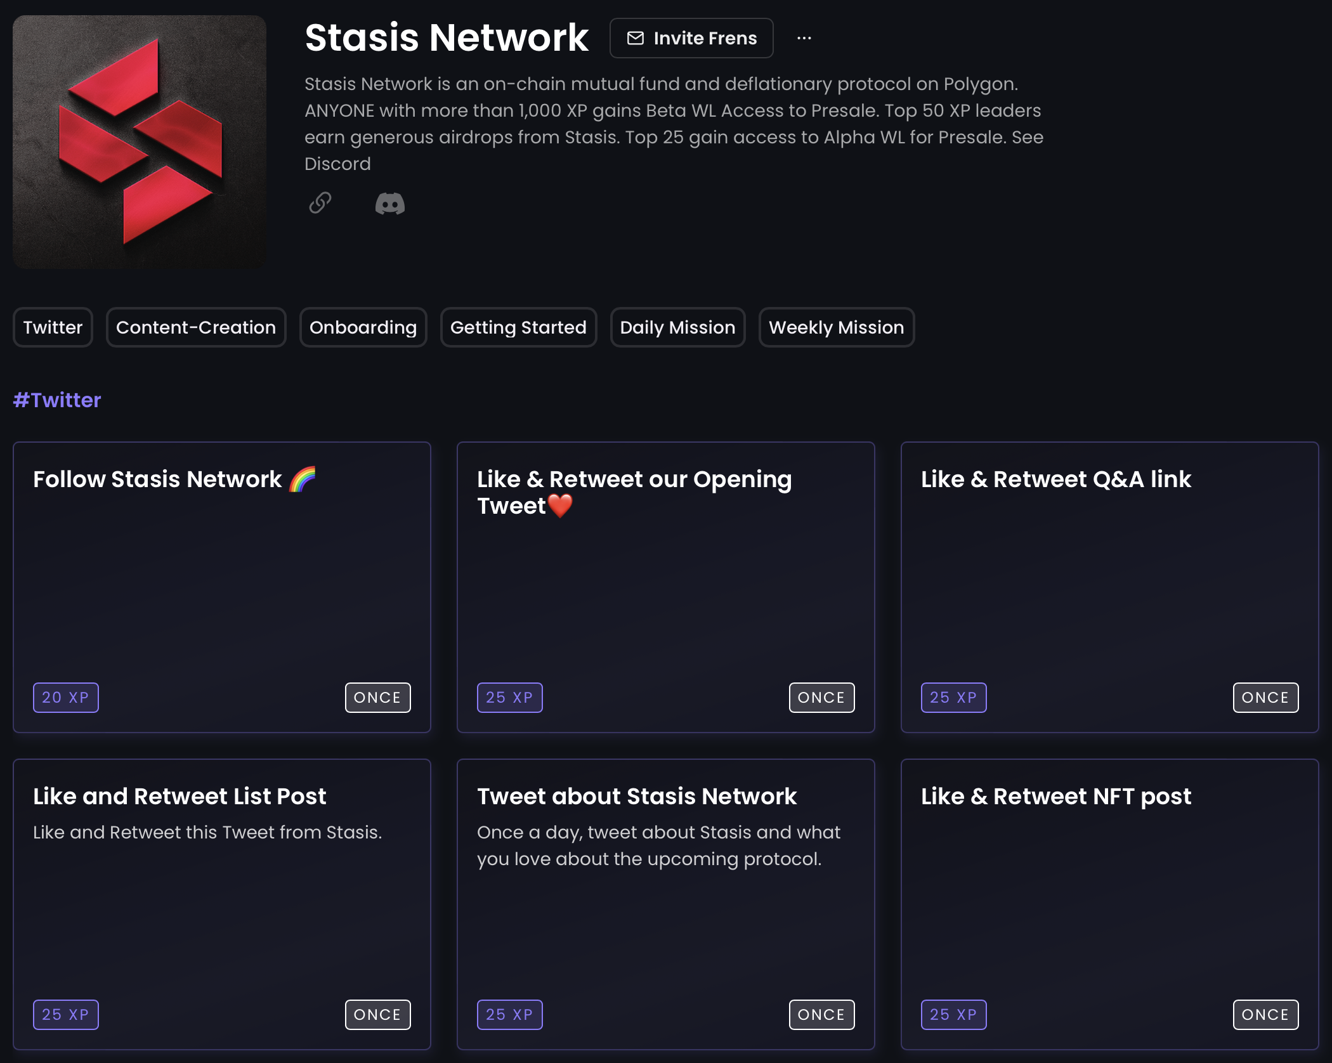Screen dimensions: 1332x1063
Task: Go to the Daily Mission category
Action: pyautogui.click(x=677, y=327)
